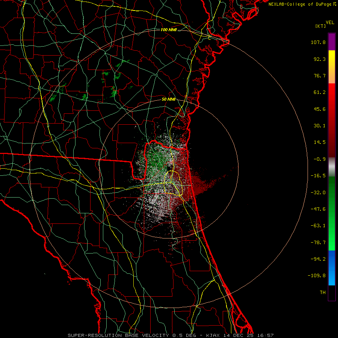Image resolution: width=338 pixels, height=338 pixels.
Task: Click the -94.2 legend value
Action: click(x=318, y=259)
